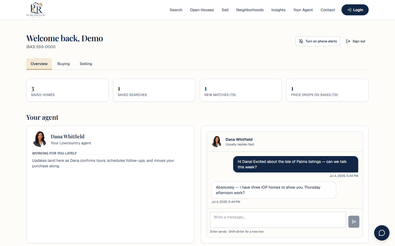Click Dana Whitfield's photo in agent card
The height and width of the screenshot is (246, 395).
coord(39,139)
